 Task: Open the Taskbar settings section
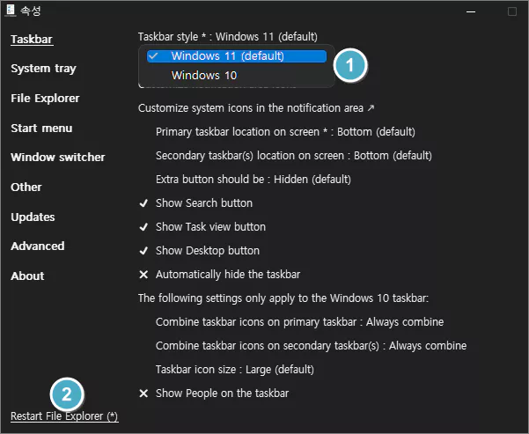[32, 39]
